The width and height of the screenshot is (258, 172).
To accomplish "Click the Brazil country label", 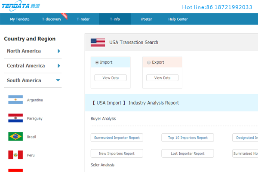I will (x=31, y=137).
